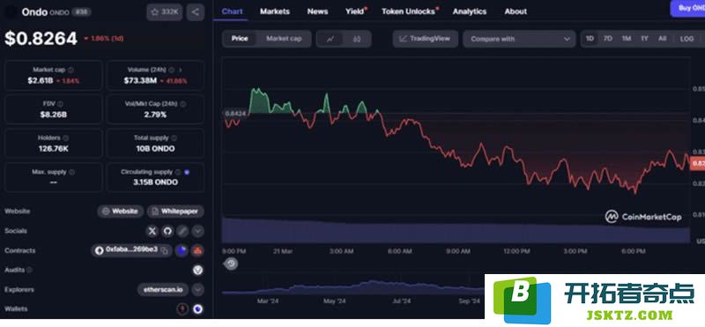Screen dimensions: 705x327
Task: Click the 3.15B ONDO circulating supply value
Action: (x=155, y=182)
